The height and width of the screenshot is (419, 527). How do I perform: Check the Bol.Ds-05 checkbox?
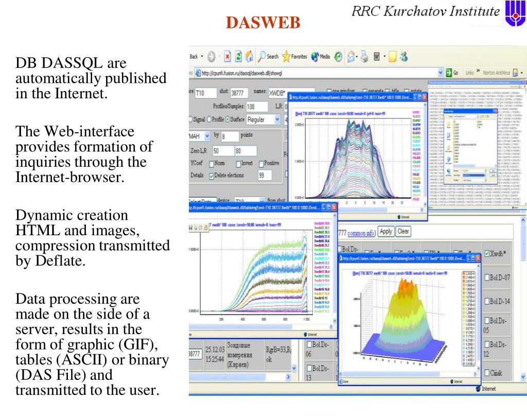[487, 321]
